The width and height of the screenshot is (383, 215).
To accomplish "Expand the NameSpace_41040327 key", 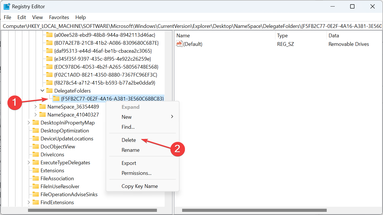I will click(x=36, y=115).
